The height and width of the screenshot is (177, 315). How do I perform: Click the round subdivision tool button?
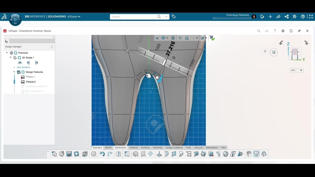pos(274,52)
